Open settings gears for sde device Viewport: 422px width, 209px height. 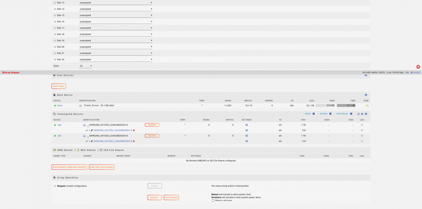click(246, 136)
